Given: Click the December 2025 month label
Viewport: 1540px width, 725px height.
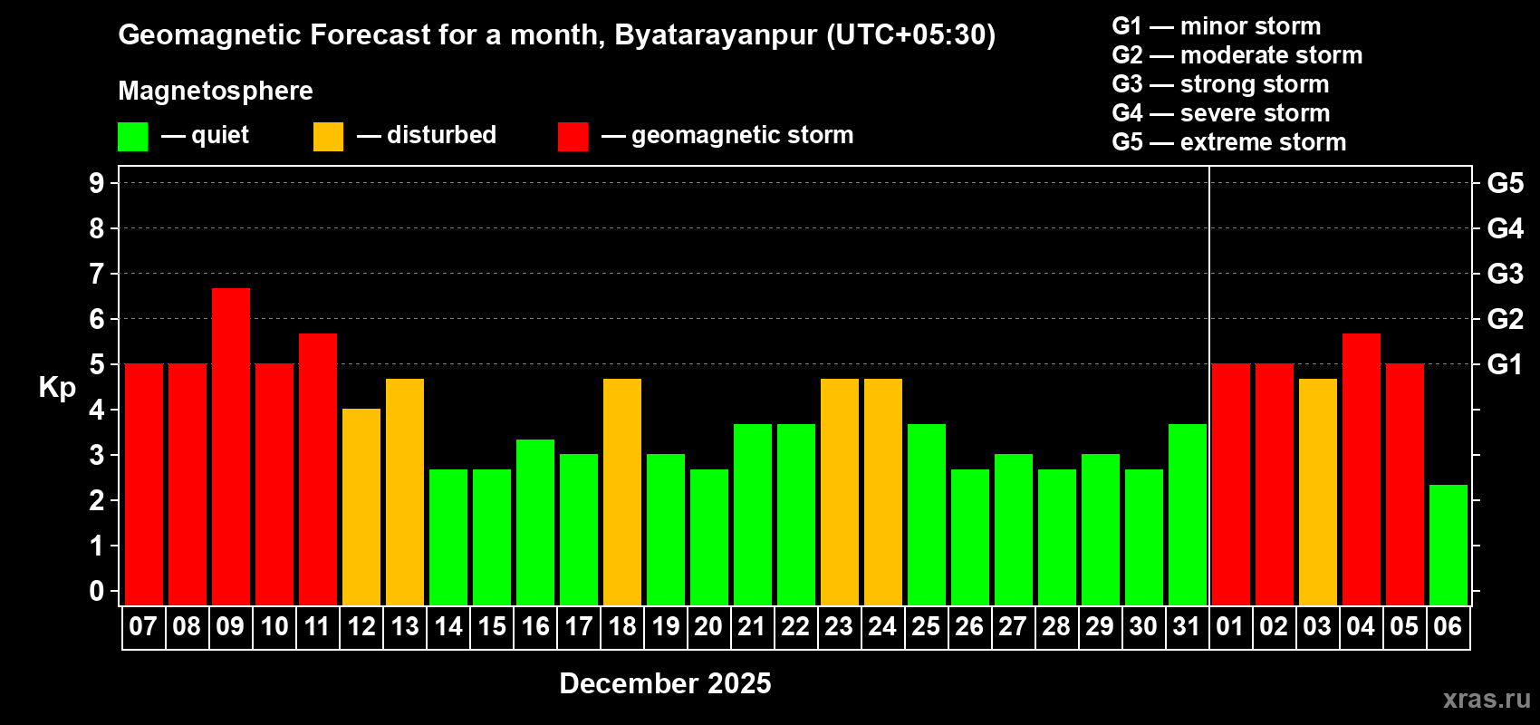Looking at the screenshot, I should (665, 683).
